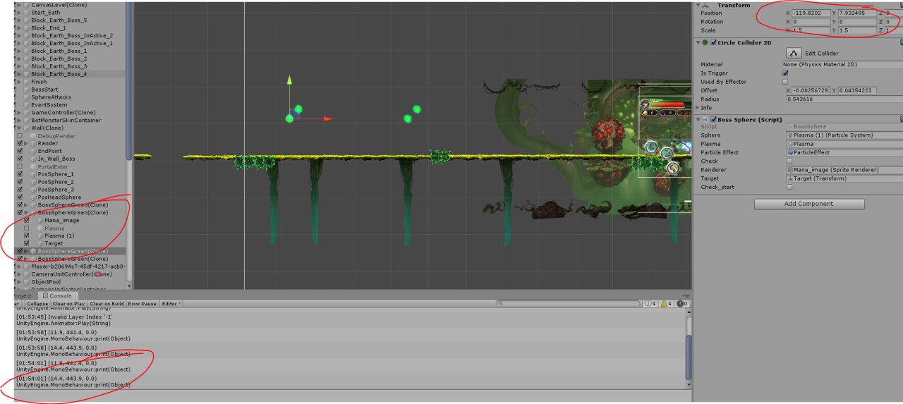Click the console search field

[x=568, y=303]
